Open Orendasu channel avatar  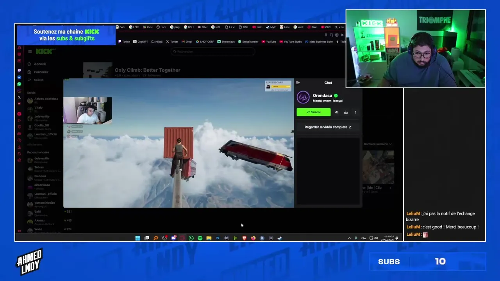[303, 97]
